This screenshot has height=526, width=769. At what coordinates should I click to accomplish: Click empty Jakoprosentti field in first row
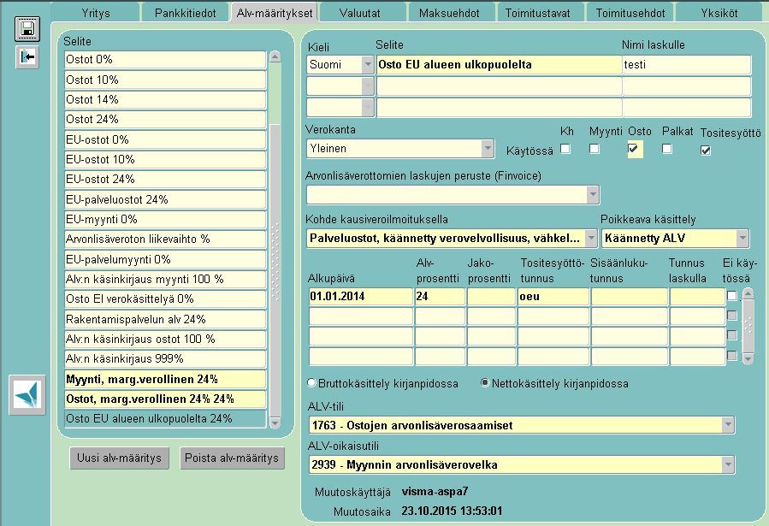click(x=491, y=297)
